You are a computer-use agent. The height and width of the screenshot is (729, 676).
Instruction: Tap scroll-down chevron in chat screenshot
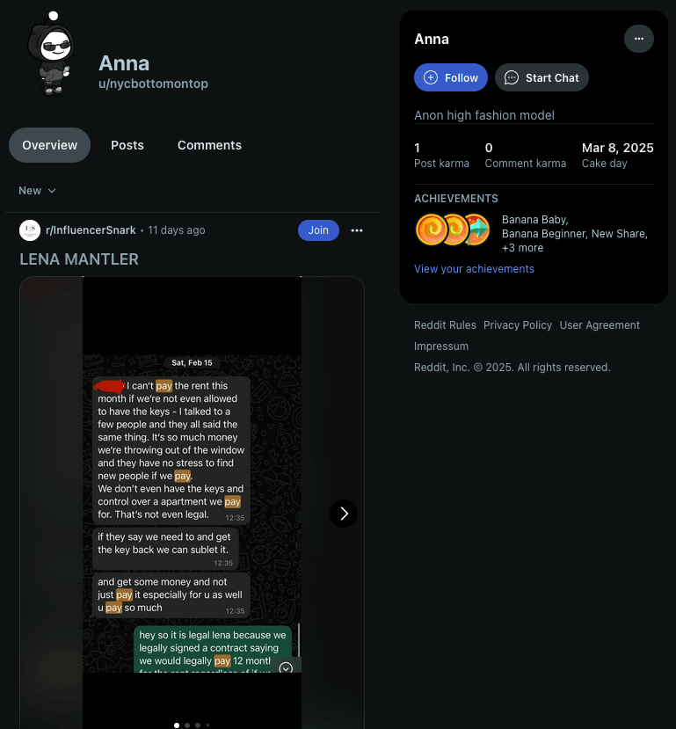click(286, 667)
